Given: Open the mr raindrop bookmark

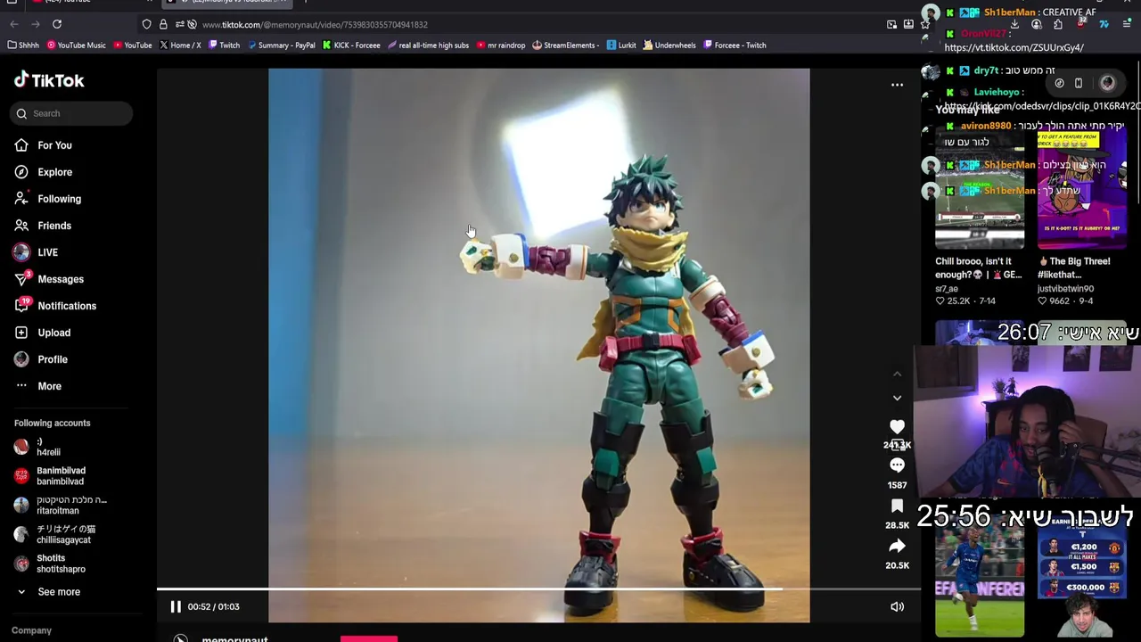Looking at the screenshot, I should tap(501, 45).
